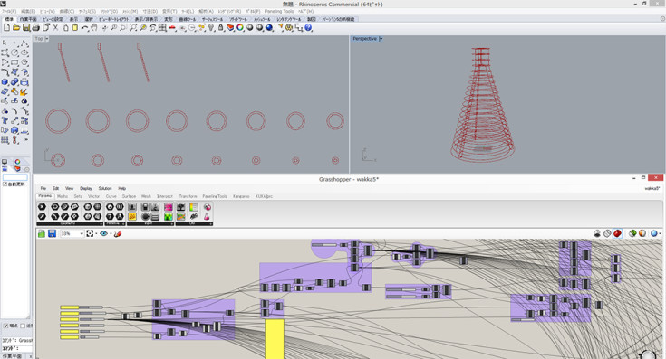Toggle the auto-update checkbox in left panel

click(5, 184)
